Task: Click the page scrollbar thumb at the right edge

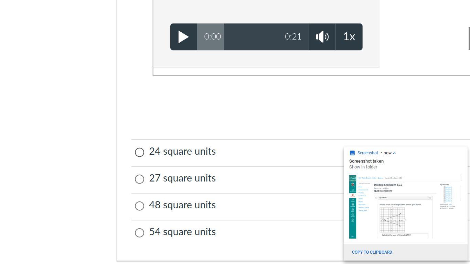Action: point(469,38)
